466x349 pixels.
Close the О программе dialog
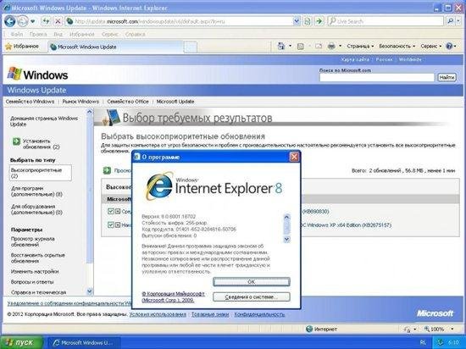[294, 157]
